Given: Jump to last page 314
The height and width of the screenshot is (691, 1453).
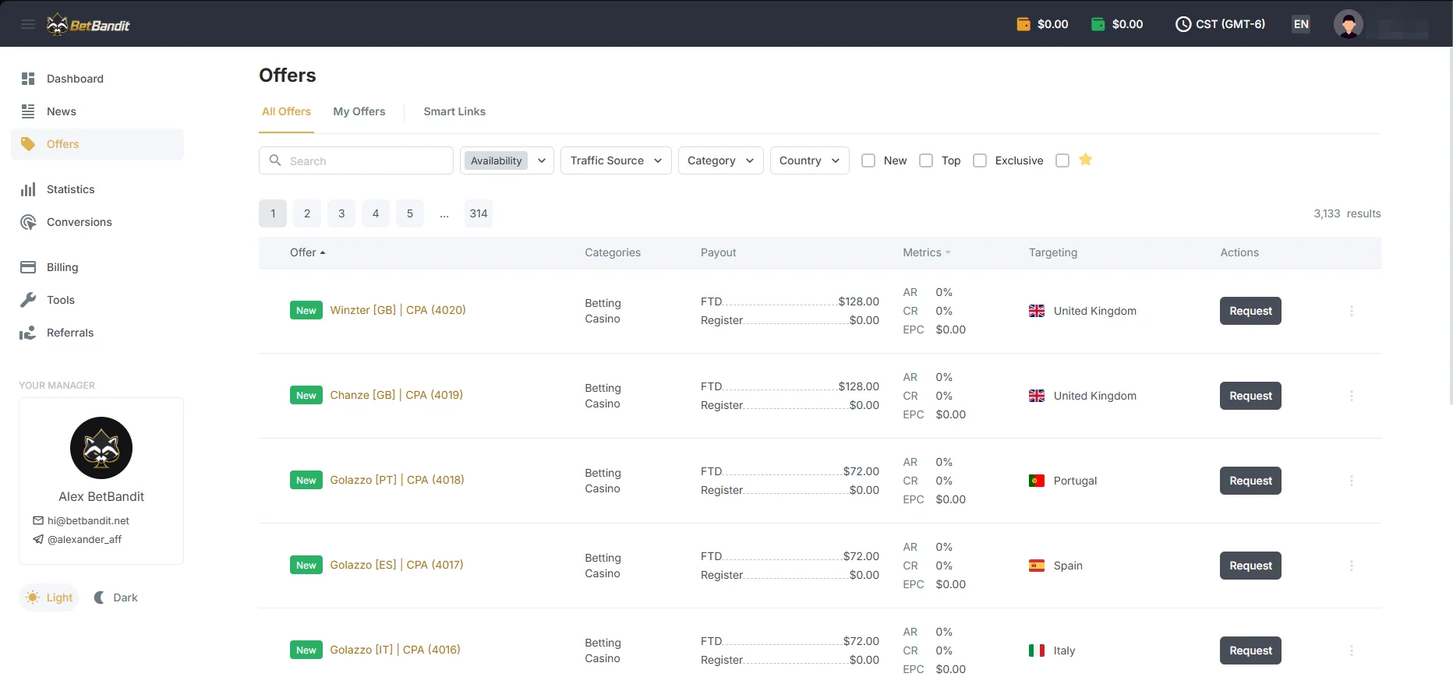Looking at the screenshot, I should point(479,213).
